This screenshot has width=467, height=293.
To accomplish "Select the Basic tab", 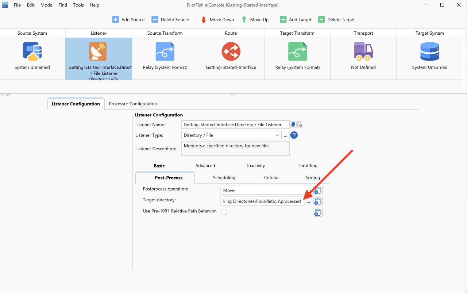I will coord(159,166).
